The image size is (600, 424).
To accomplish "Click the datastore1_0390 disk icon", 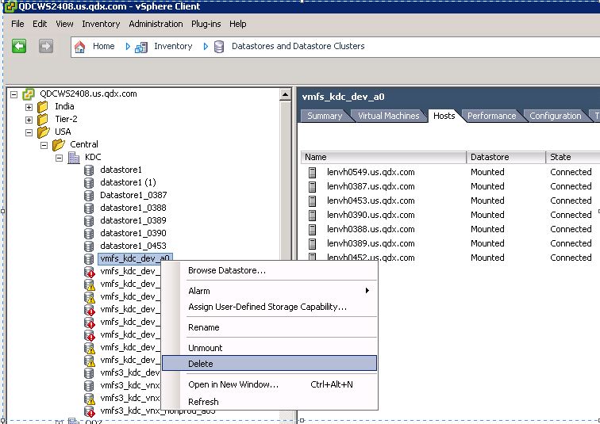I will click(89, 234).
